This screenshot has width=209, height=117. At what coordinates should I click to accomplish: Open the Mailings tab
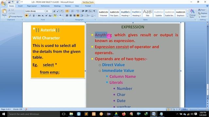(x=57, y=6)
